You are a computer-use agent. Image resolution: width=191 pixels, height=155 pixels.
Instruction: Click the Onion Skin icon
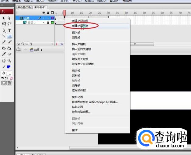[x=62, y=44]
